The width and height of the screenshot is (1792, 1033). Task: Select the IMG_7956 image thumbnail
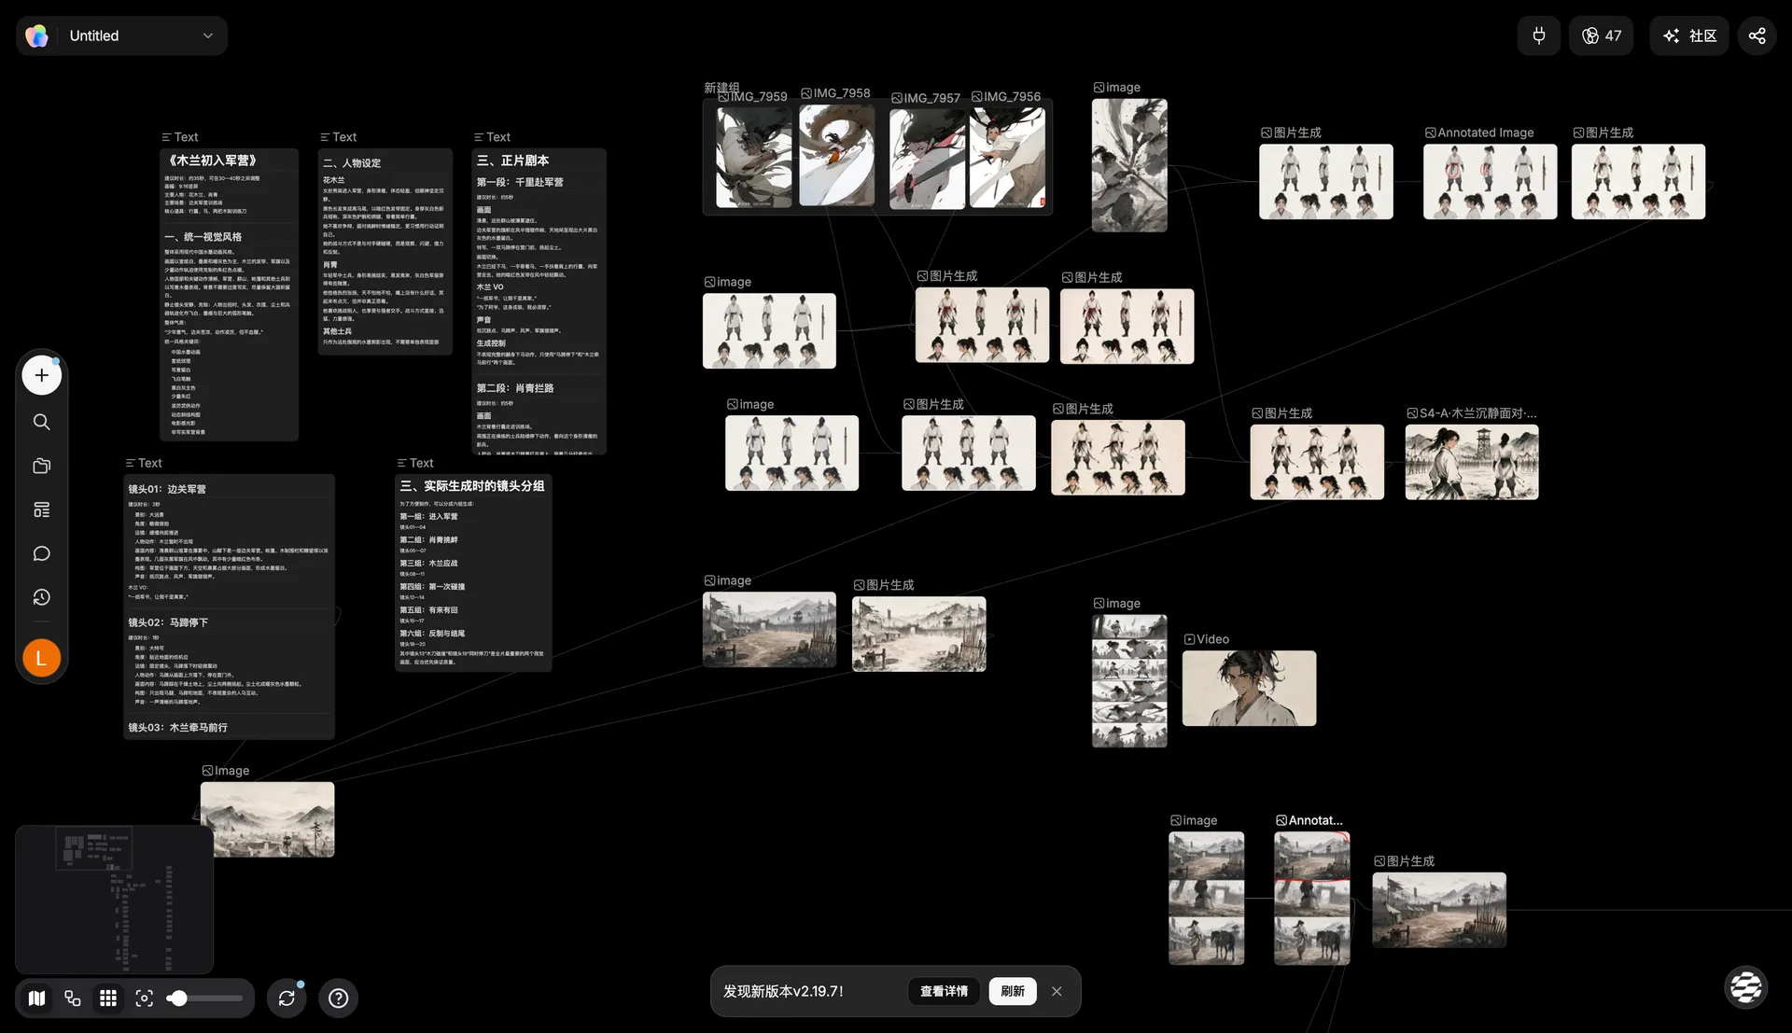(1007, 157)
